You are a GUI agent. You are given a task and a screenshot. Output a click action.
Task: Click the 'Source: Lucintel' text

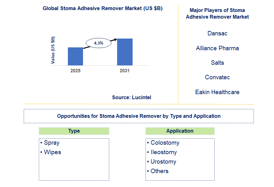pos(132,97)
